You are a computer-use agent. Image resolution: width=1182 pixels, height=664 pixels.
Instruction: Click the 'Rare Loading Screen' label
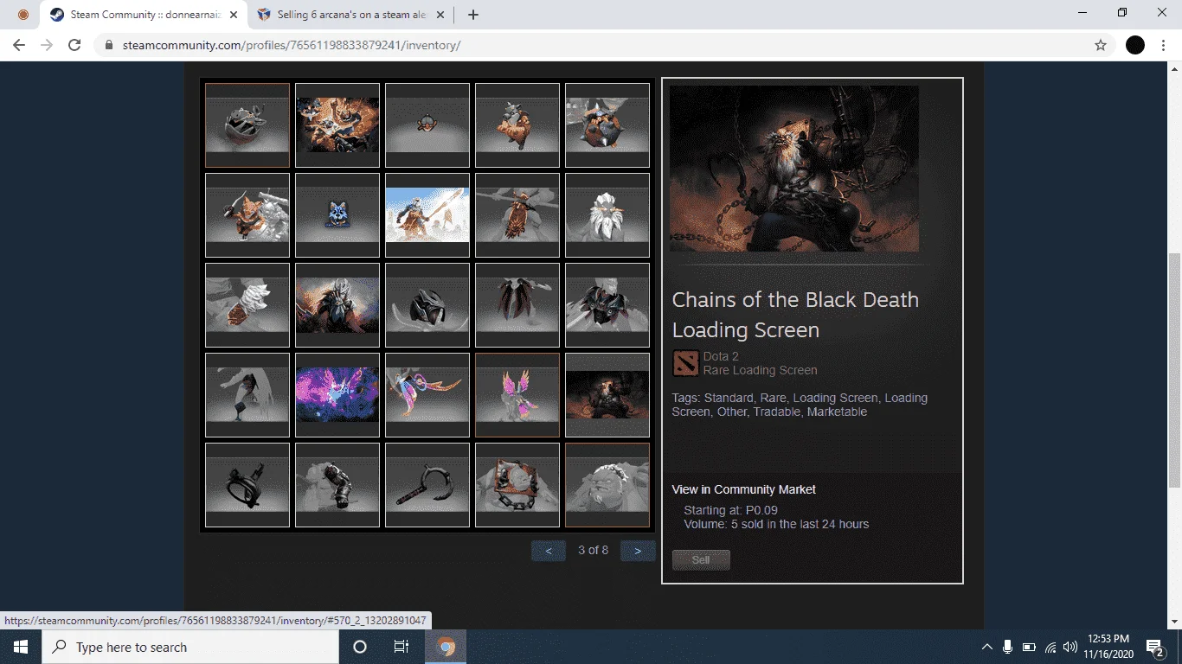click(x=760, y=370)
